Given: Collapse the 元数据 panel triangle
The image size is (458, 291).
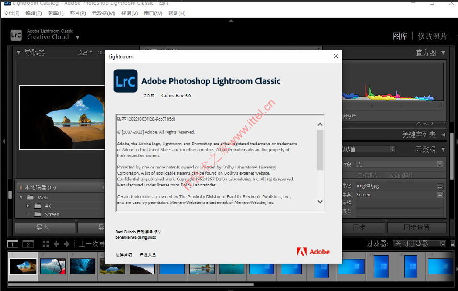Looking at the screenshot, I should pyautogui.click(x=443, y=149).
